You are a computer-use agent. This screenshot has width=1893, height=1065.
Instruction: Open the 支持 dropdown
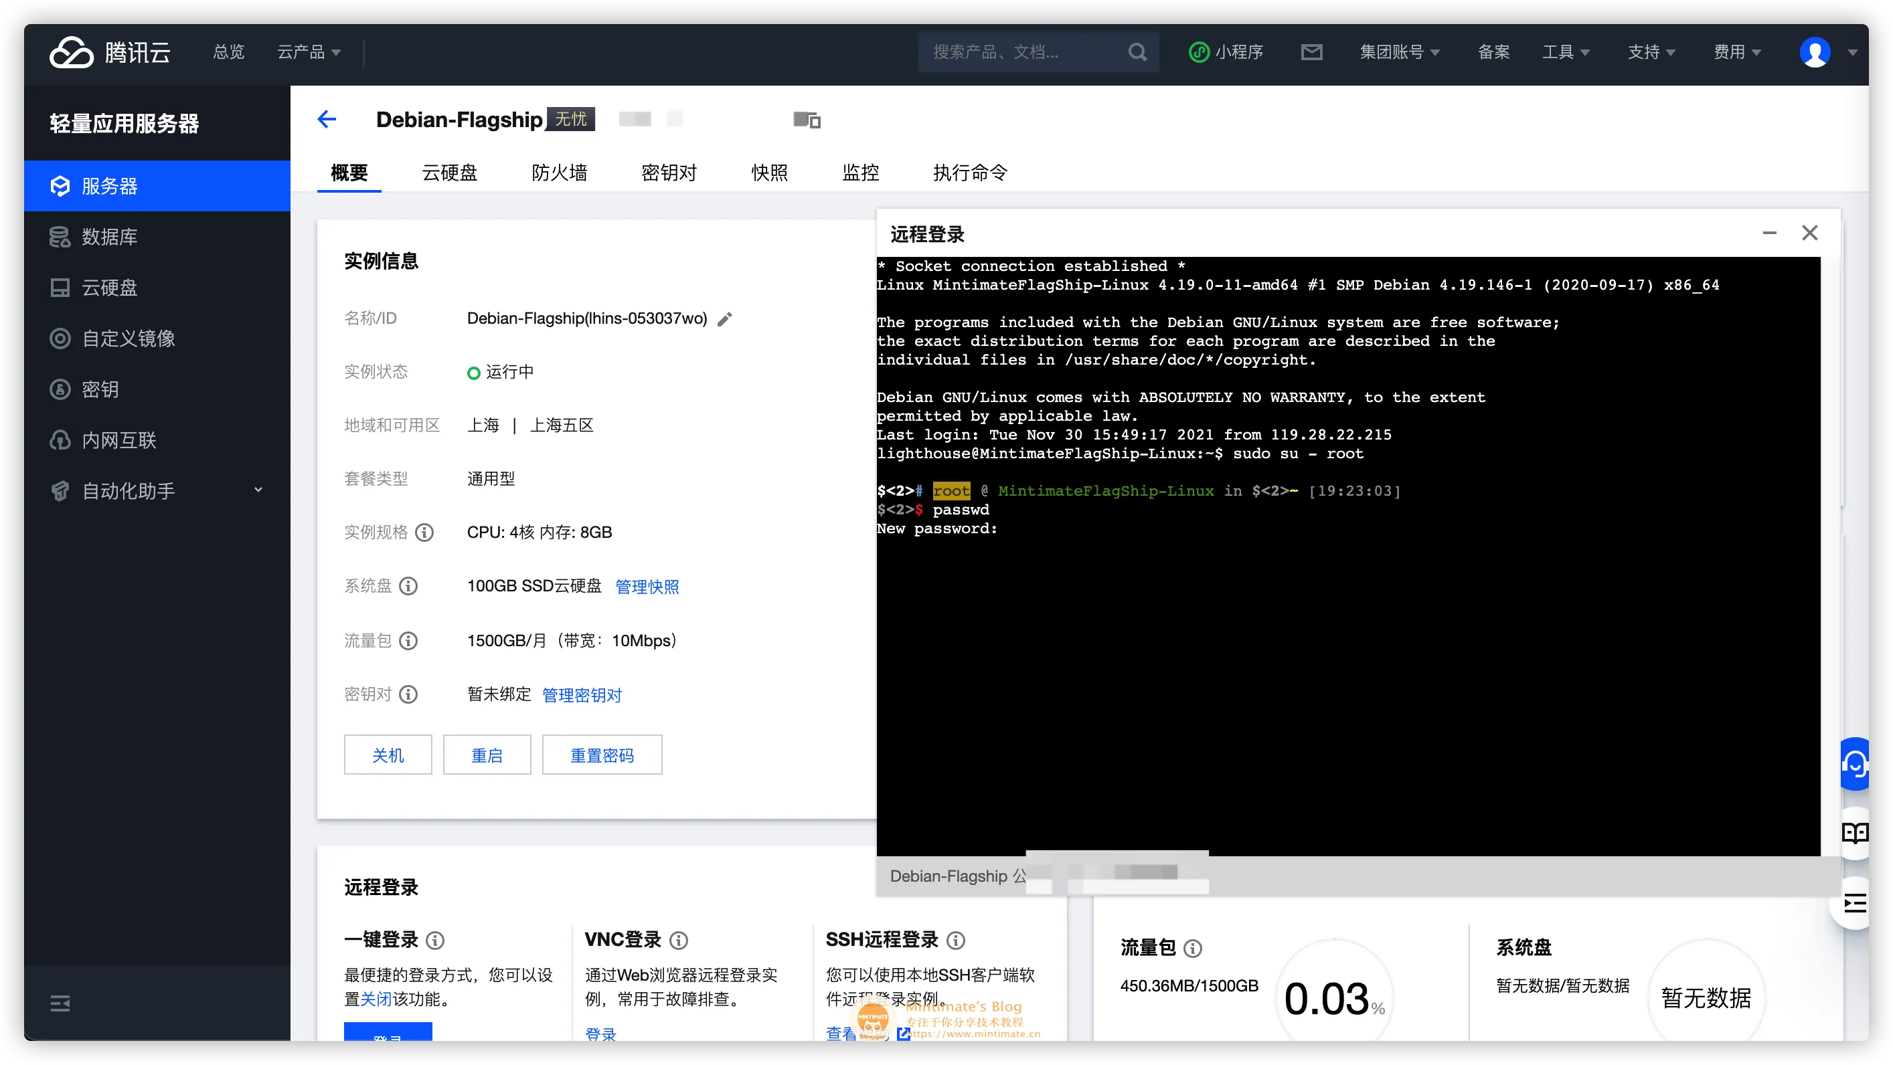[1651, 52]
